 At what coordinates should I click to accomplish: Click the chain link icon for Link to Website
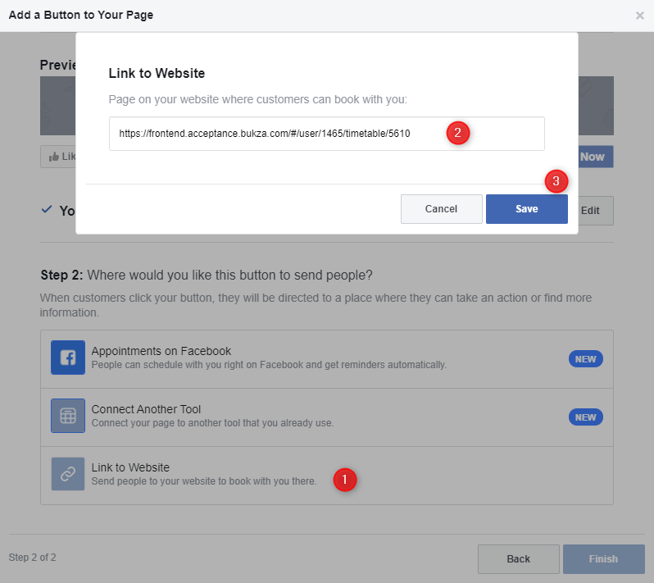[x=68, y=474]
